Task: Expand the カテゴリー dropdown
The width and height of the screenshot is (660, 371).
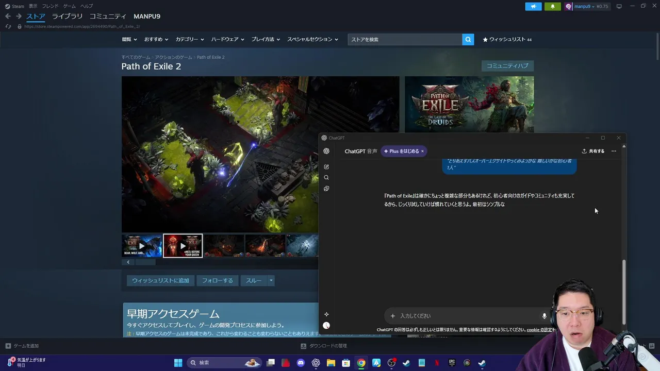Action: (190, 39)
